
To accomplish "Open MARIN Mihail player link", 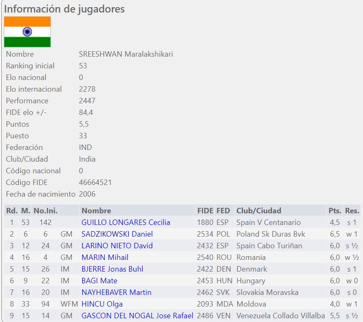I will [105, 257].
